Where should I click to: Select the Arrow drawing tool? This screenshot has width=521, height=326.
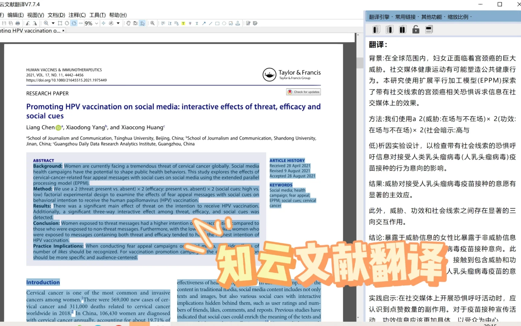click(204, 23)
